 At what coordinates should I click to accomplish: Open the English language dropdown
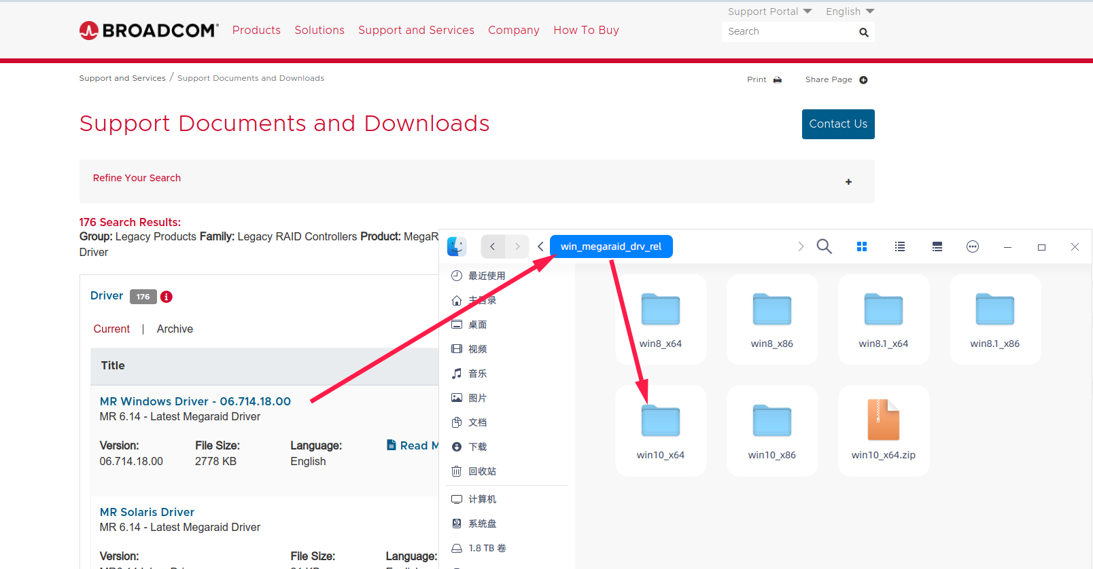[850, 12]
